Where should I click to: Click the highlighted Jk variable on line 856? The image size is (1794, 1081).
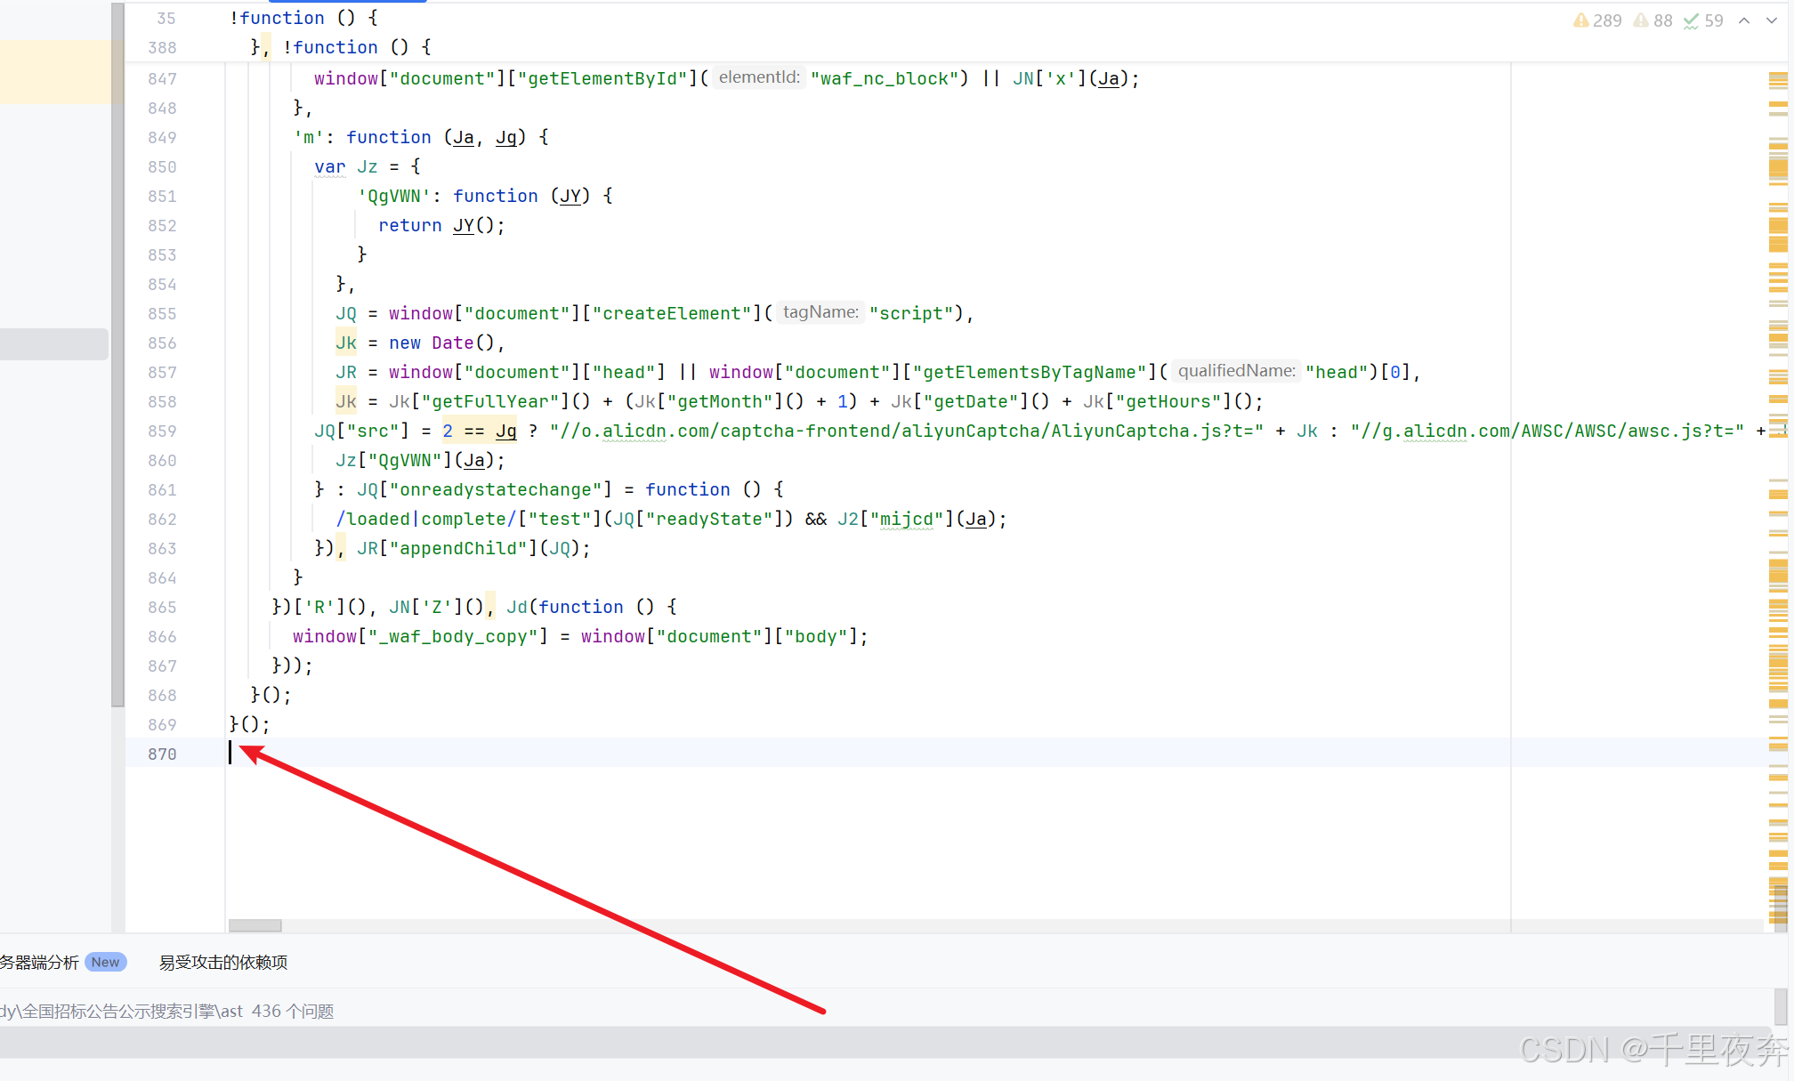click(346, 343)
